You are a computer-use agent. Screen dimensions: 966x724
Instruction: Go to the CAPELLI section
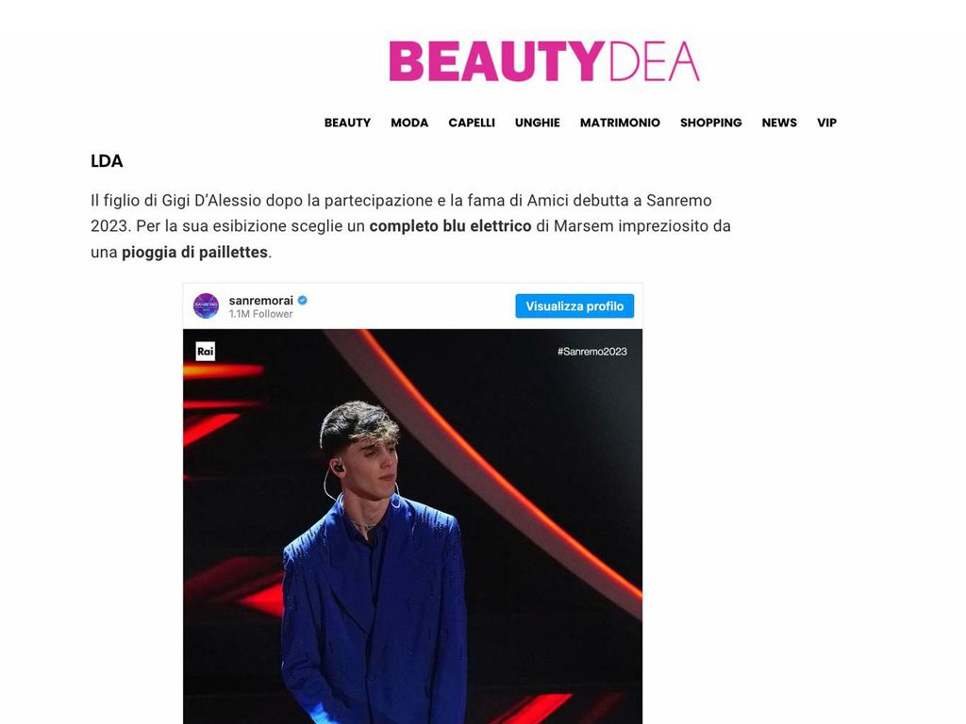pyautogui.click(x=472, y=123)
